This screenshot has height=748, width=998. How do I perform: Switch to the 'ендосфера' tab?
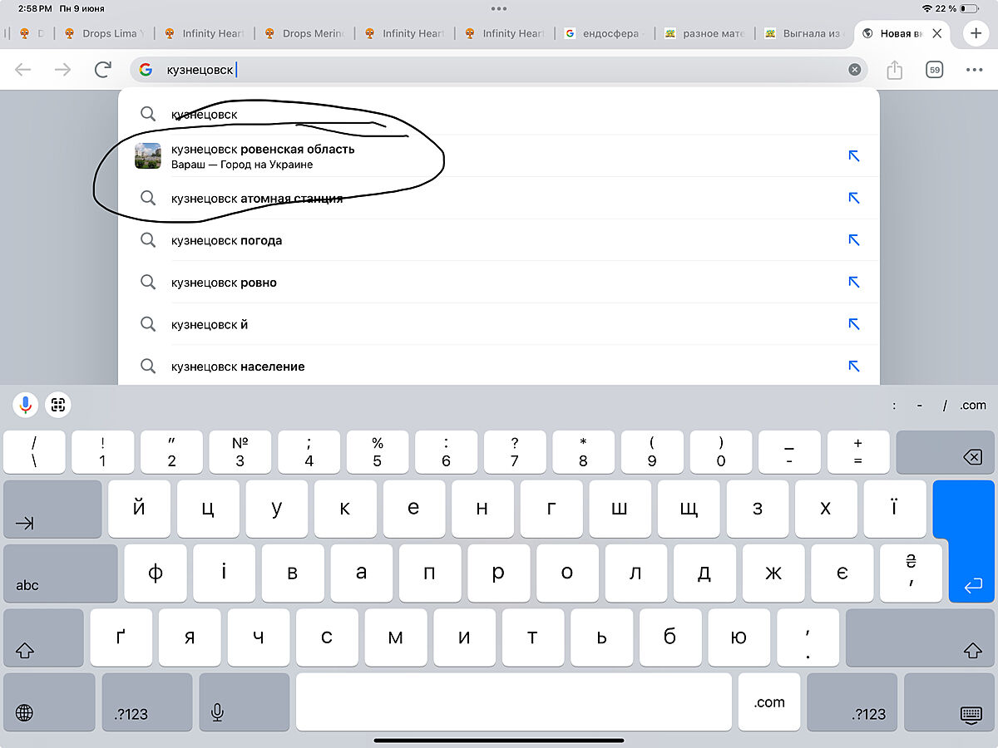coord(604,33)
